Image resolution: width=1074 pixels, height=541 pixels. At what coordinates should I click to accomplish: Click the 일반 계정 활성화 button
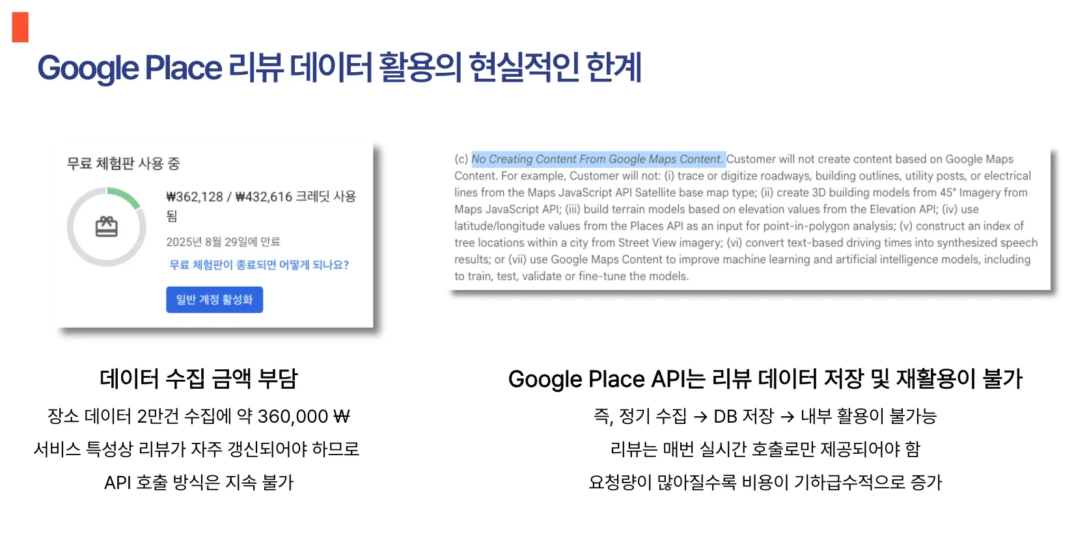point(214,300)
